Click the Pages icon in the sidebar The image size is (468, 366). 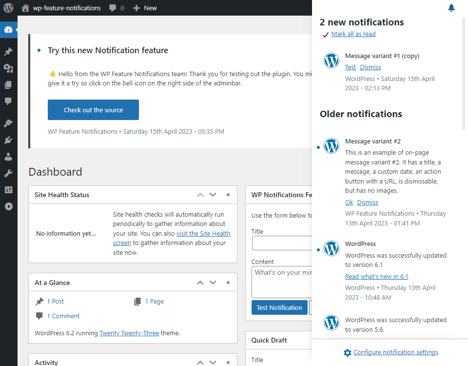(9, 84)
